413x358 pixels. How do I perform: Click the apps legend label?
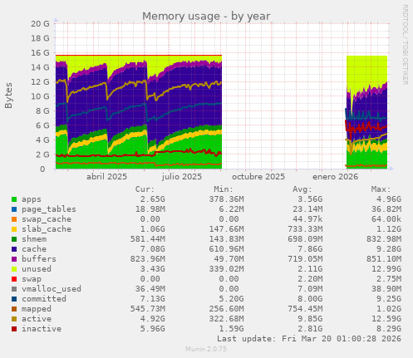point(32,199)
